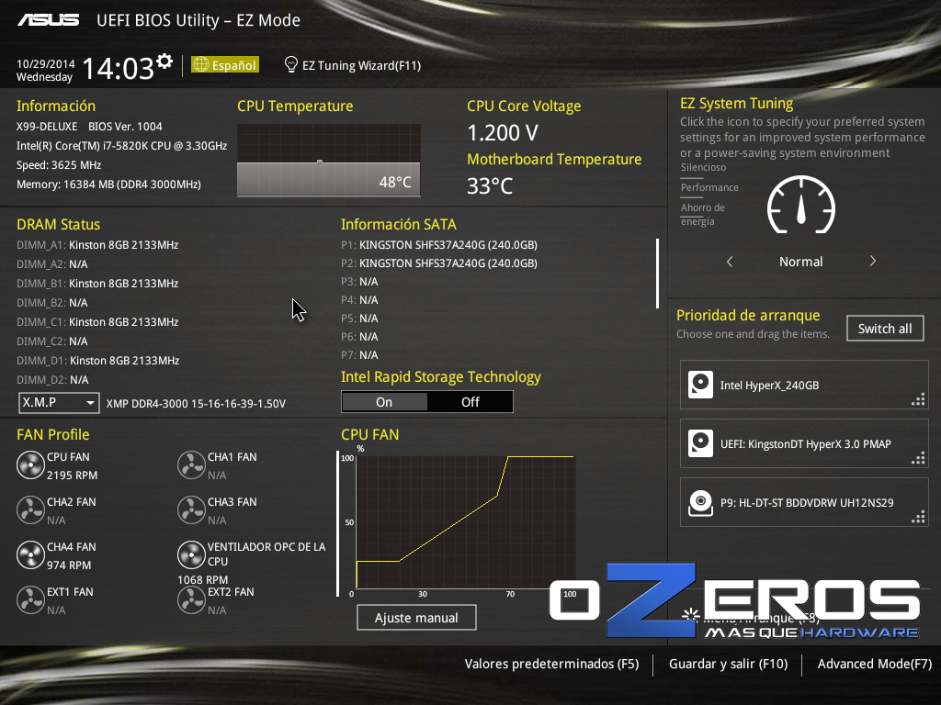941x705 pixels.
Task: Grab the drag handle on Intel HyperX_240GB
Action: click(x=918, y=400)
